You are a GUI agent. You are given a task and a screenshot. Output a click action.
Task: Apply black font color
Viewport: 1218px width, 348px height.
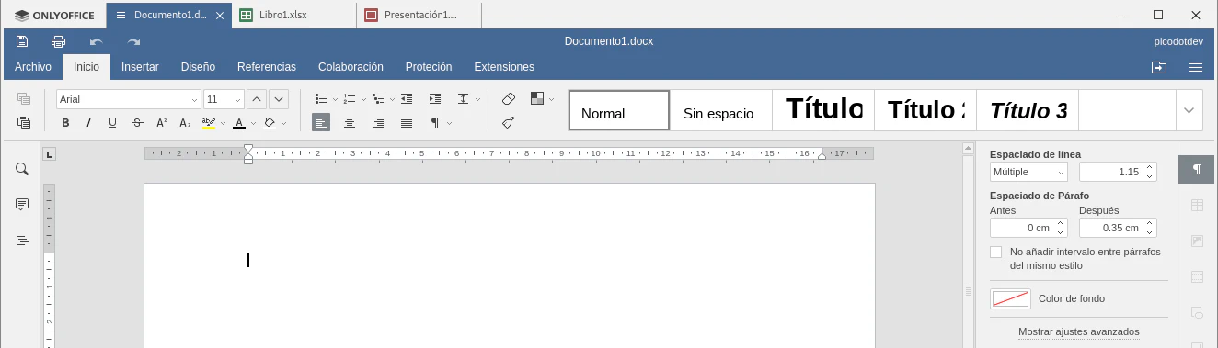[239, 122]
